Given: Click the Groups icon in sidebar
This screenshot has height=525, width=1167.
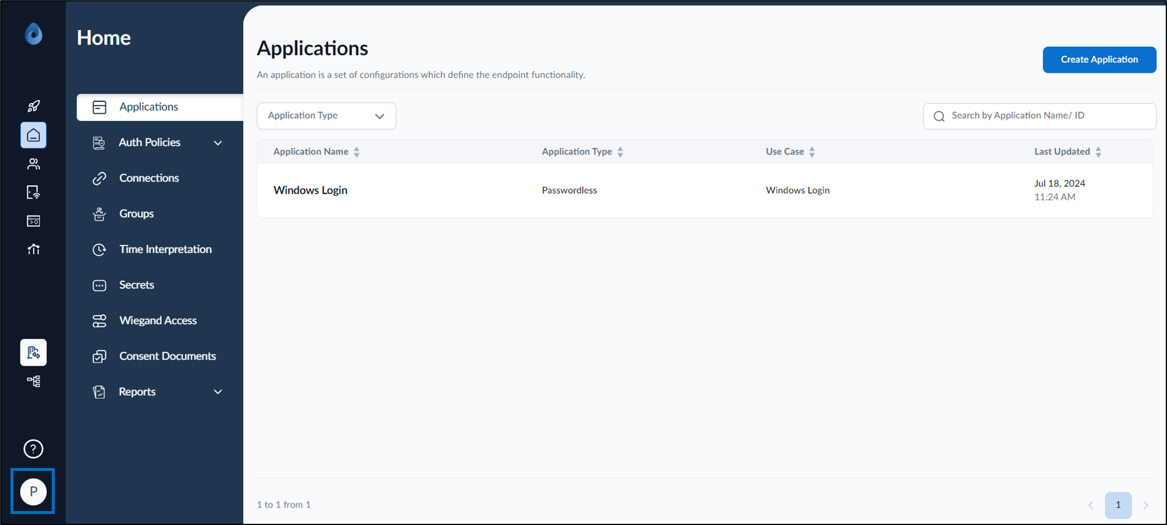Looking at the screenshot, I should (100, 214).
